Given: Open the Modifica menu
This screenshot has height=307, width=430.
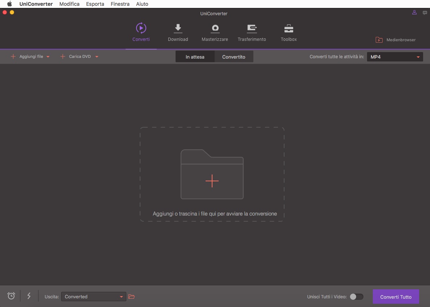Looking at the screenshot, I should [x=69, y=4].
